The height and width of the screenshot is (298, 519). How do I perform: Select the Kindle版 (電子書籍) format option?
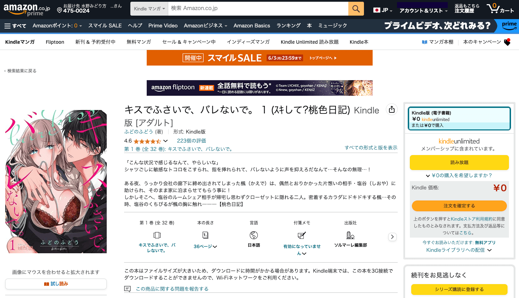[x=459, y=119]
